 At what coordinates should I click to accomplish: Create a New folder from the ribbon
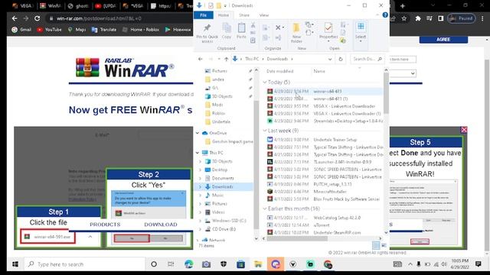click(296, 33)
